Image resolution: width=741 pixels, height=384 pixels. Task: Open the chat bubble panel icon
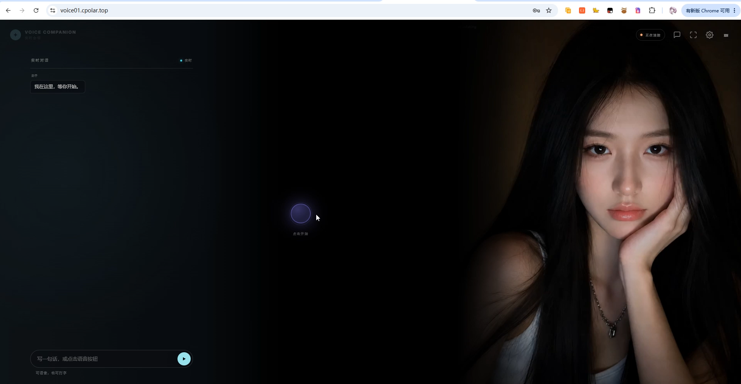tap(677, 35)
